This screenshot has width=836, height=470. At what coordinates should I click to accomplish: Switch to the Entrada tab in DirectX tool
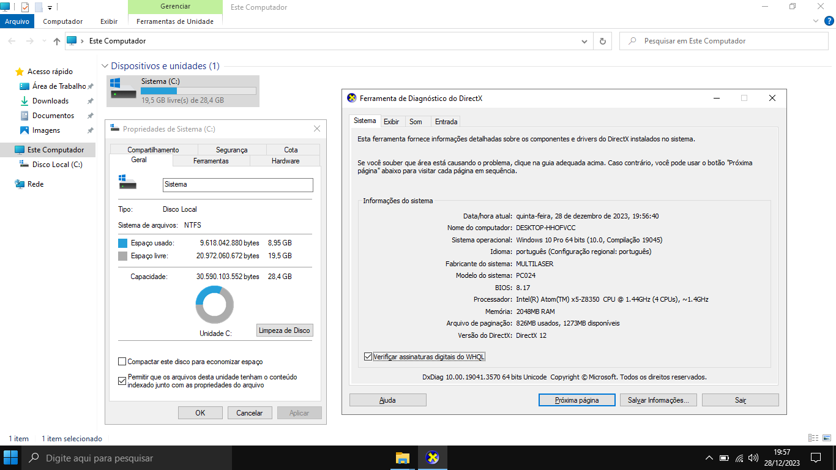pos(446,121)
